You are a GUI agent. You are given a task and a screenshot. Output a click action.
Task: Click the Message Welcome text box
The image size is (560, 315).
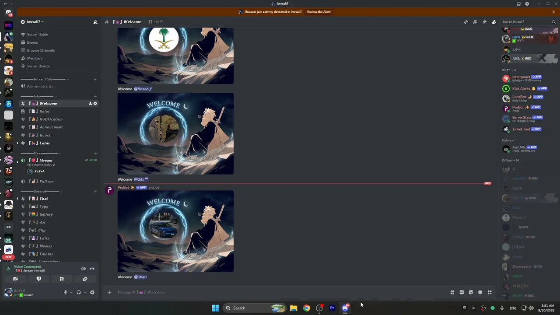280,292
